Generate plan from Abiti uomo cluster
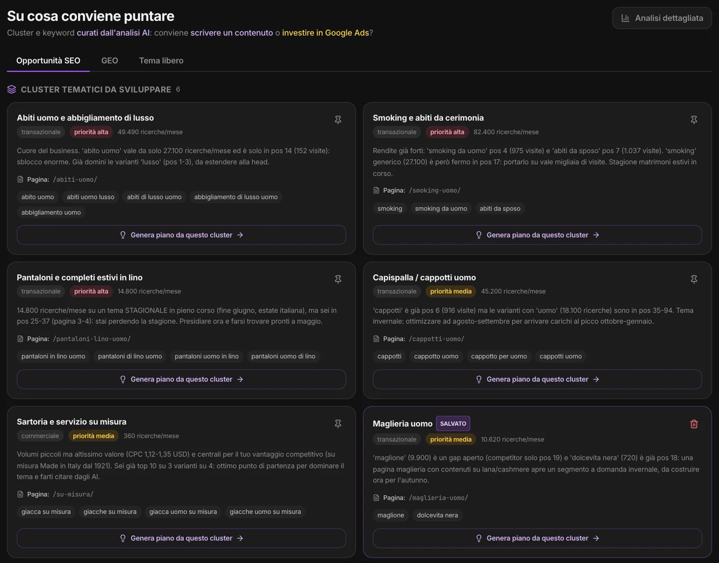The height and width of the screenshot is (563, 719). (x=182, y=235)
